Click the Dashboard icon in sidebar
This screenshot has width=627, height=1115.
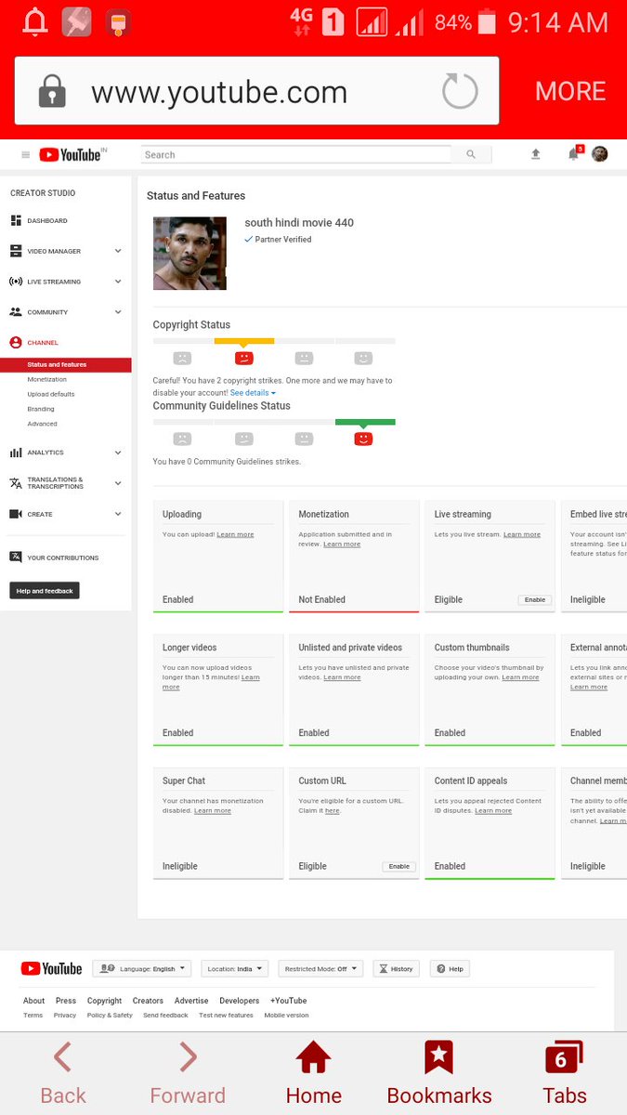[16, 220]
